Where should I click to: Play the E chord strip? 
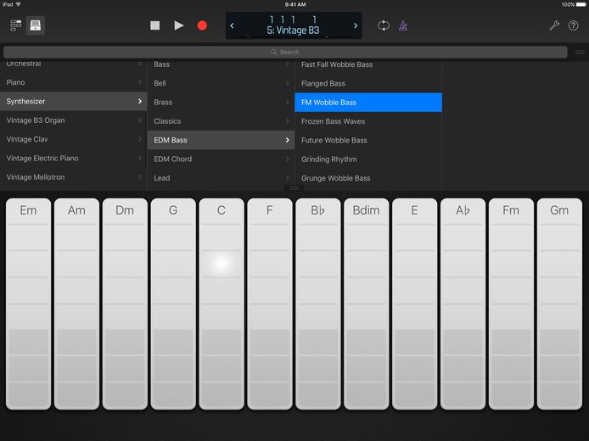(x=414, y=304)
